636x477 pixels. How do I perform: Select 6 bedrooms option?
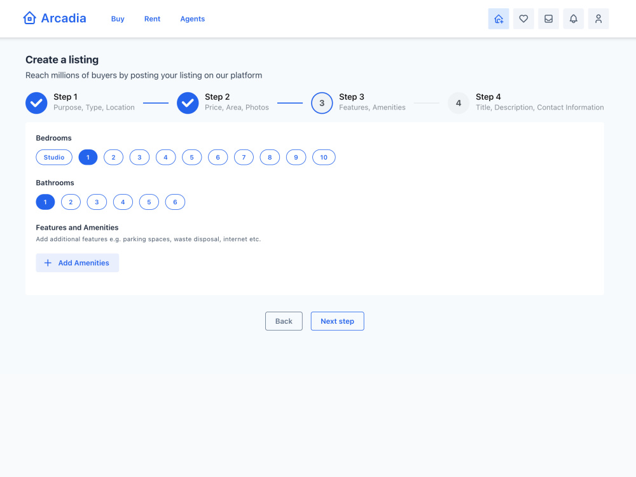(218, 157)
